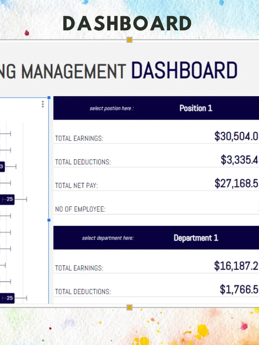Click the Department 1 TOTAL DEDUCTIONS label
This screenshot has height=345, width=259.
point(83,291)
